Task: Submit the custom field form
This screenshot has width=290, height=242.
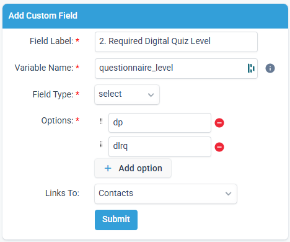Action: (x=116, y=220)
